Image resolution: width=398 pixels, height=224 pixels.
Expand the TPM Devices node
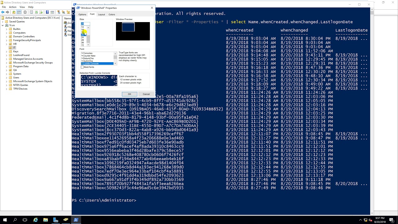click(7, 89)
